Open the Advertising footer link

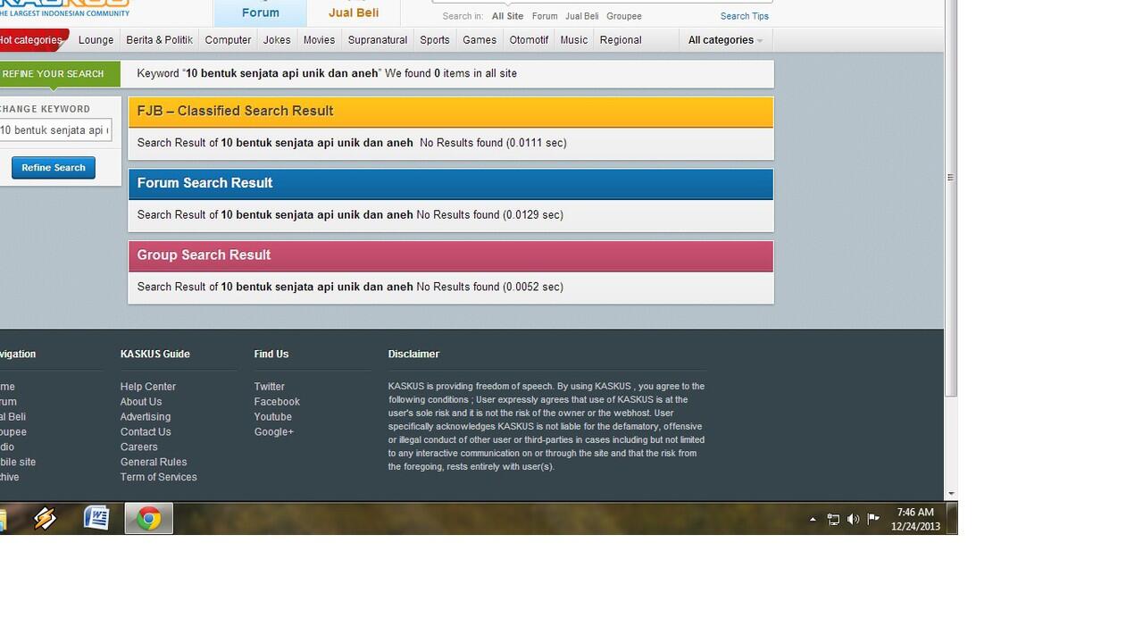(146, 417)
